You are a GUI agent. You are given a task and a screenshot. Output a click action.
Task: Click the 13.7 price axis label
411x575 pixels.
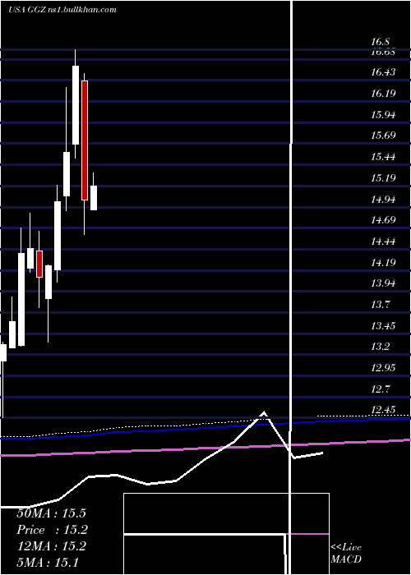pos(380,305)
